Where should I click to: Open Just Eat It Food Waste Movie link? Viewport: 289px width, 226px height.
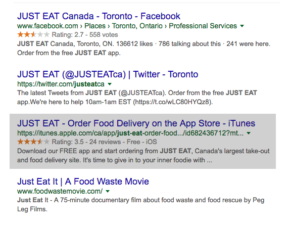tap(83, 182)
